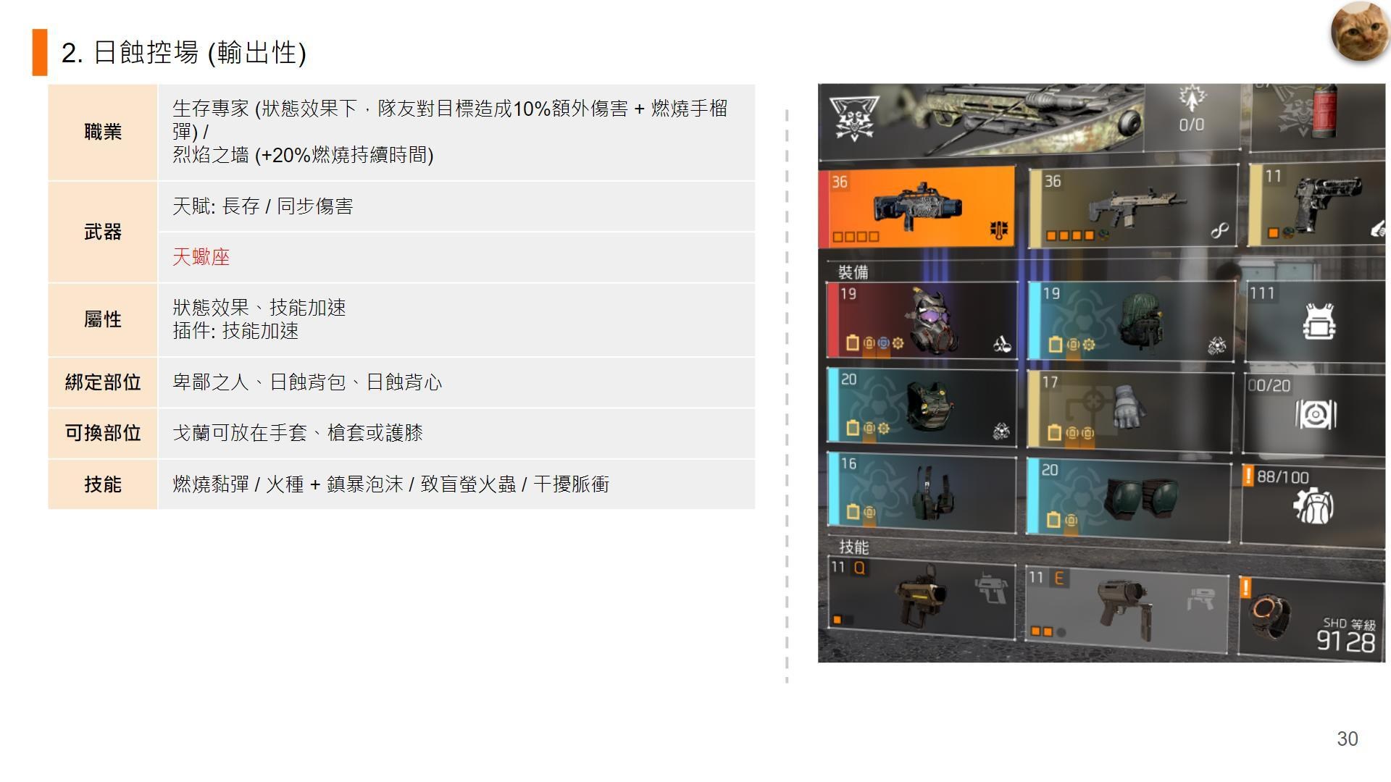Click the 屬性 row header cell
Viewport: 1391px width, 782px height.
[103, 319]
